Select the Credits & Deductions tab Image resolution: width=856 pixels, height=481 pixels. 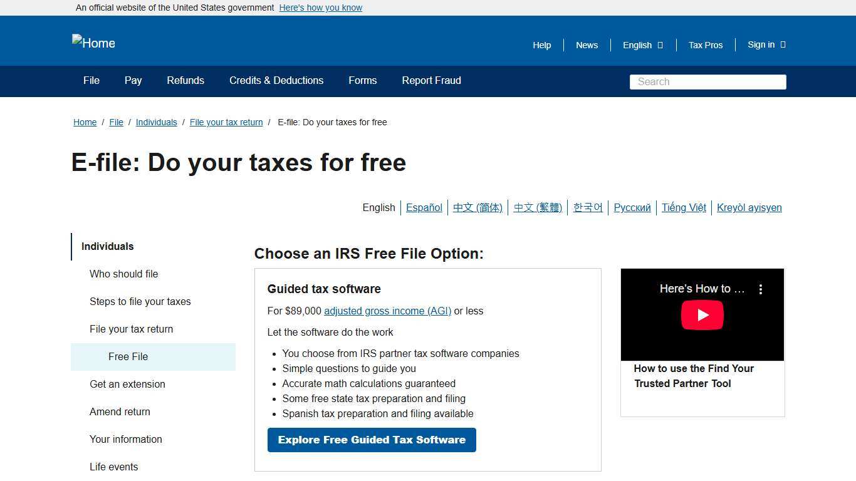click(276, 81)
